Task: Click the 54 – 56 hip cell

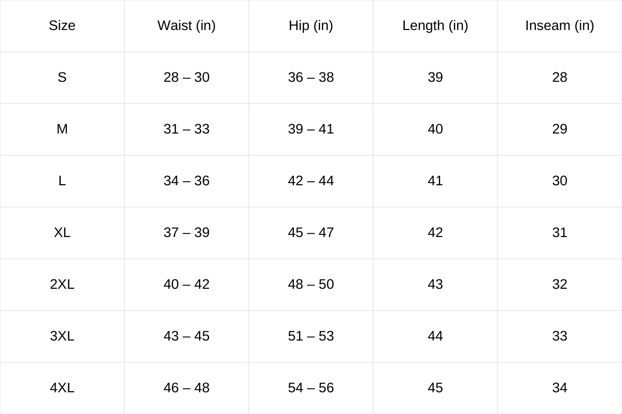Action: 311,388
